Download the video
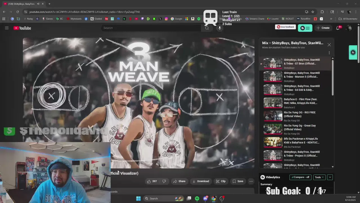 pyautogui.click(x=201, y=181)
